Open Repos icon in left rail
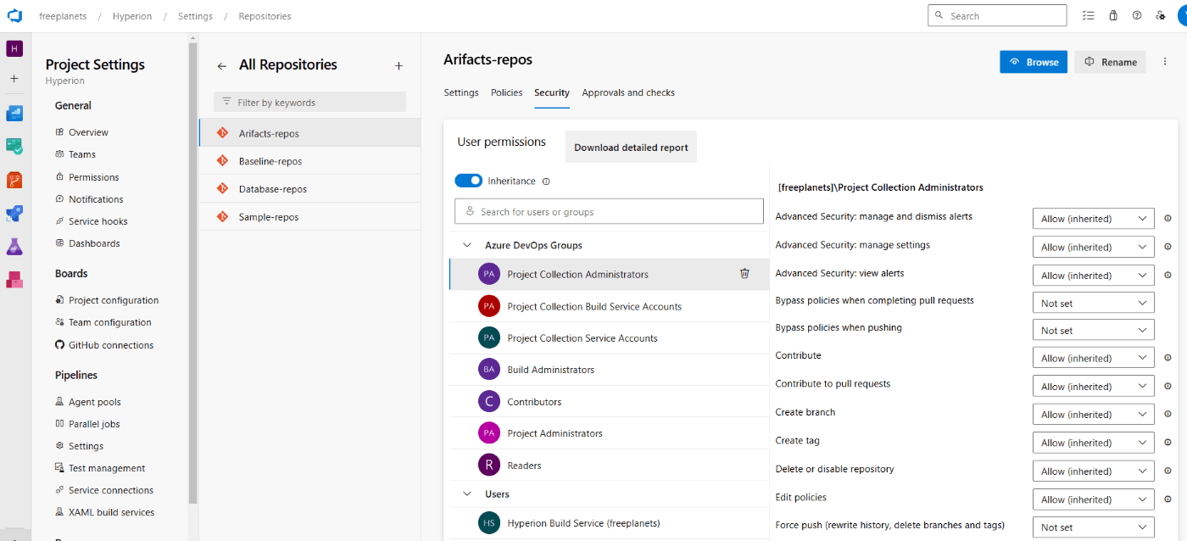 point(14,180)
